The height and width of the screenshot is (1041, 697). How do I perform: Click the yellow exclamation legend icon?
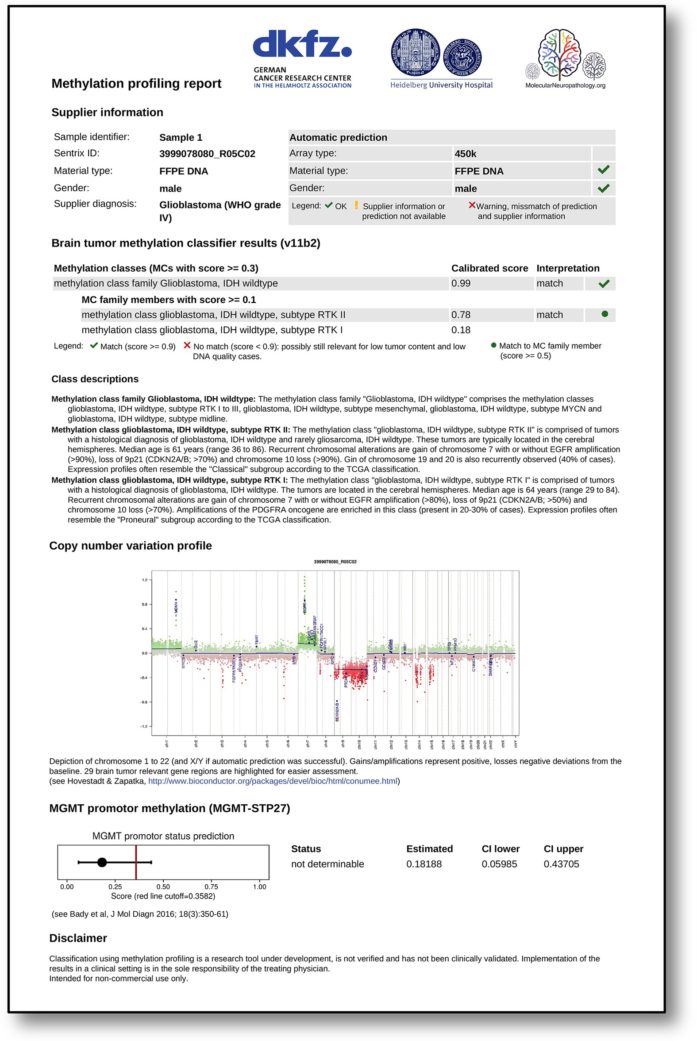[x=356, y=205]
